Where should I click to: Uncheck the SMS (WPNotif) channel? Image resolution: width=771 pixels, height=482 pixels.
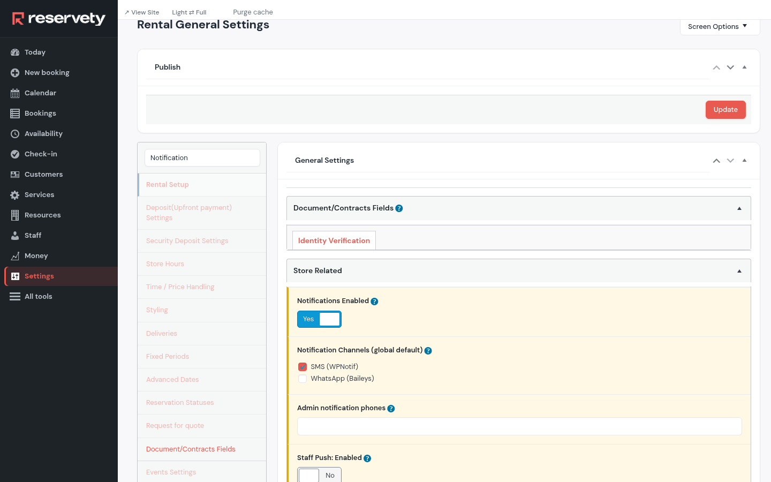tap(303, 367)
